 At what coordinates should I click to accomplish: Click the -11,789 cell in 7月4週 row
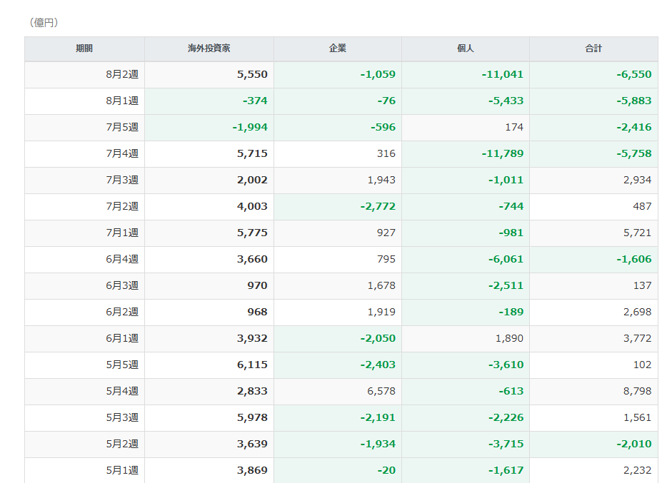click(466, 154)
